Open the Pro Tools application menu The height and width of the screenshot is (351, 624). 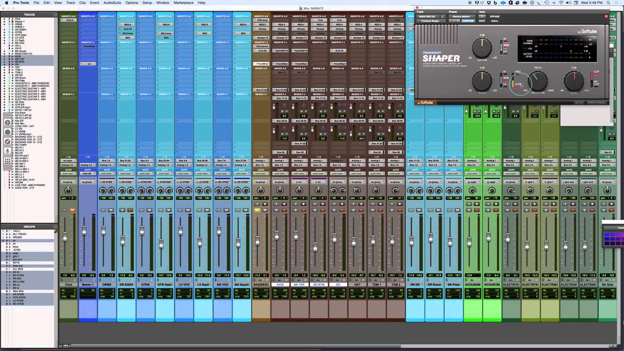click(x=21, y=3)
